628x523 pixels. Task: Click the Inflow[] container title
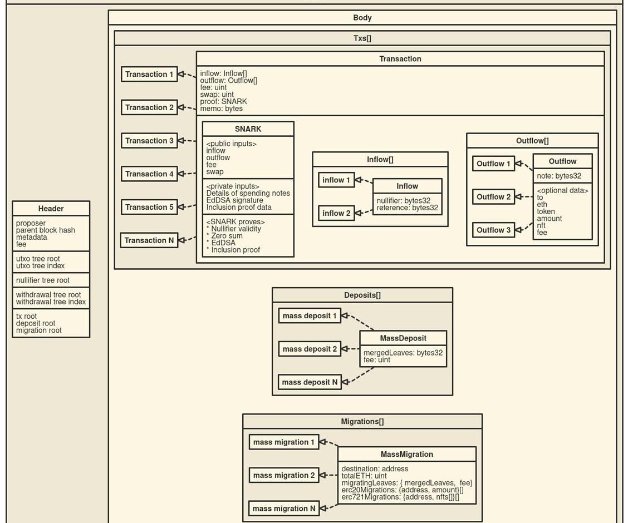(x=380, y=159)
